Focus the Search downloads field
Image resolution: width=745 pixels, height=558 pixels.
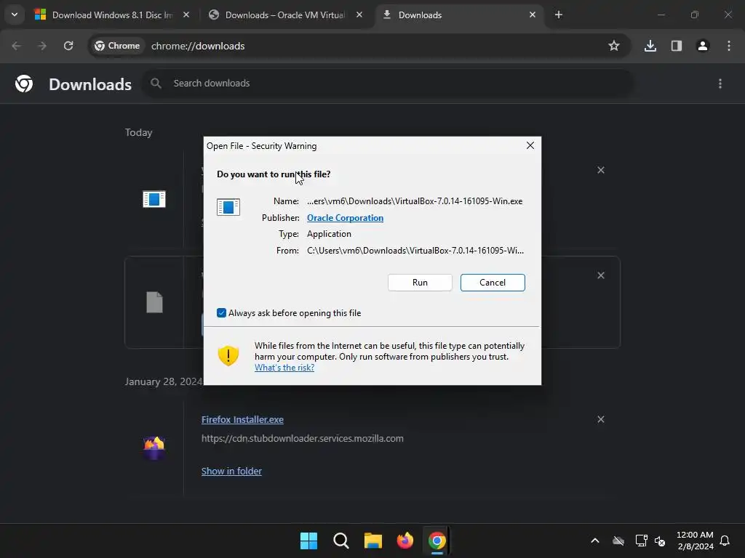387,84
